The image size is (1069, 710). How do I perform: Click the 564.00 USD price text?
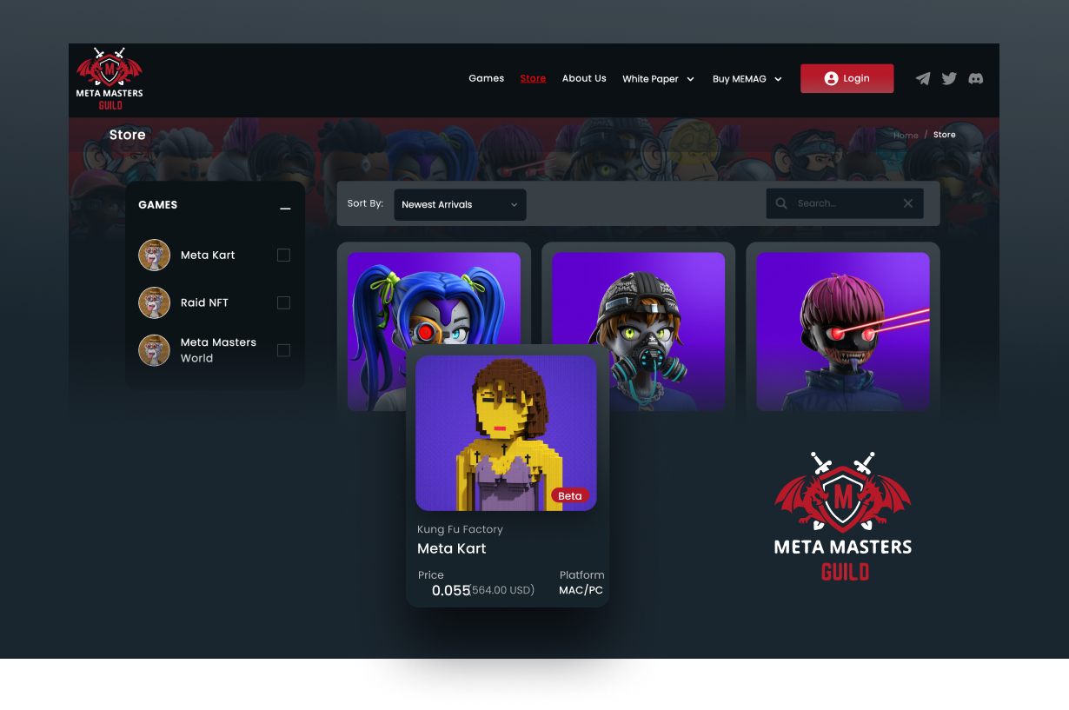(502, 591)
